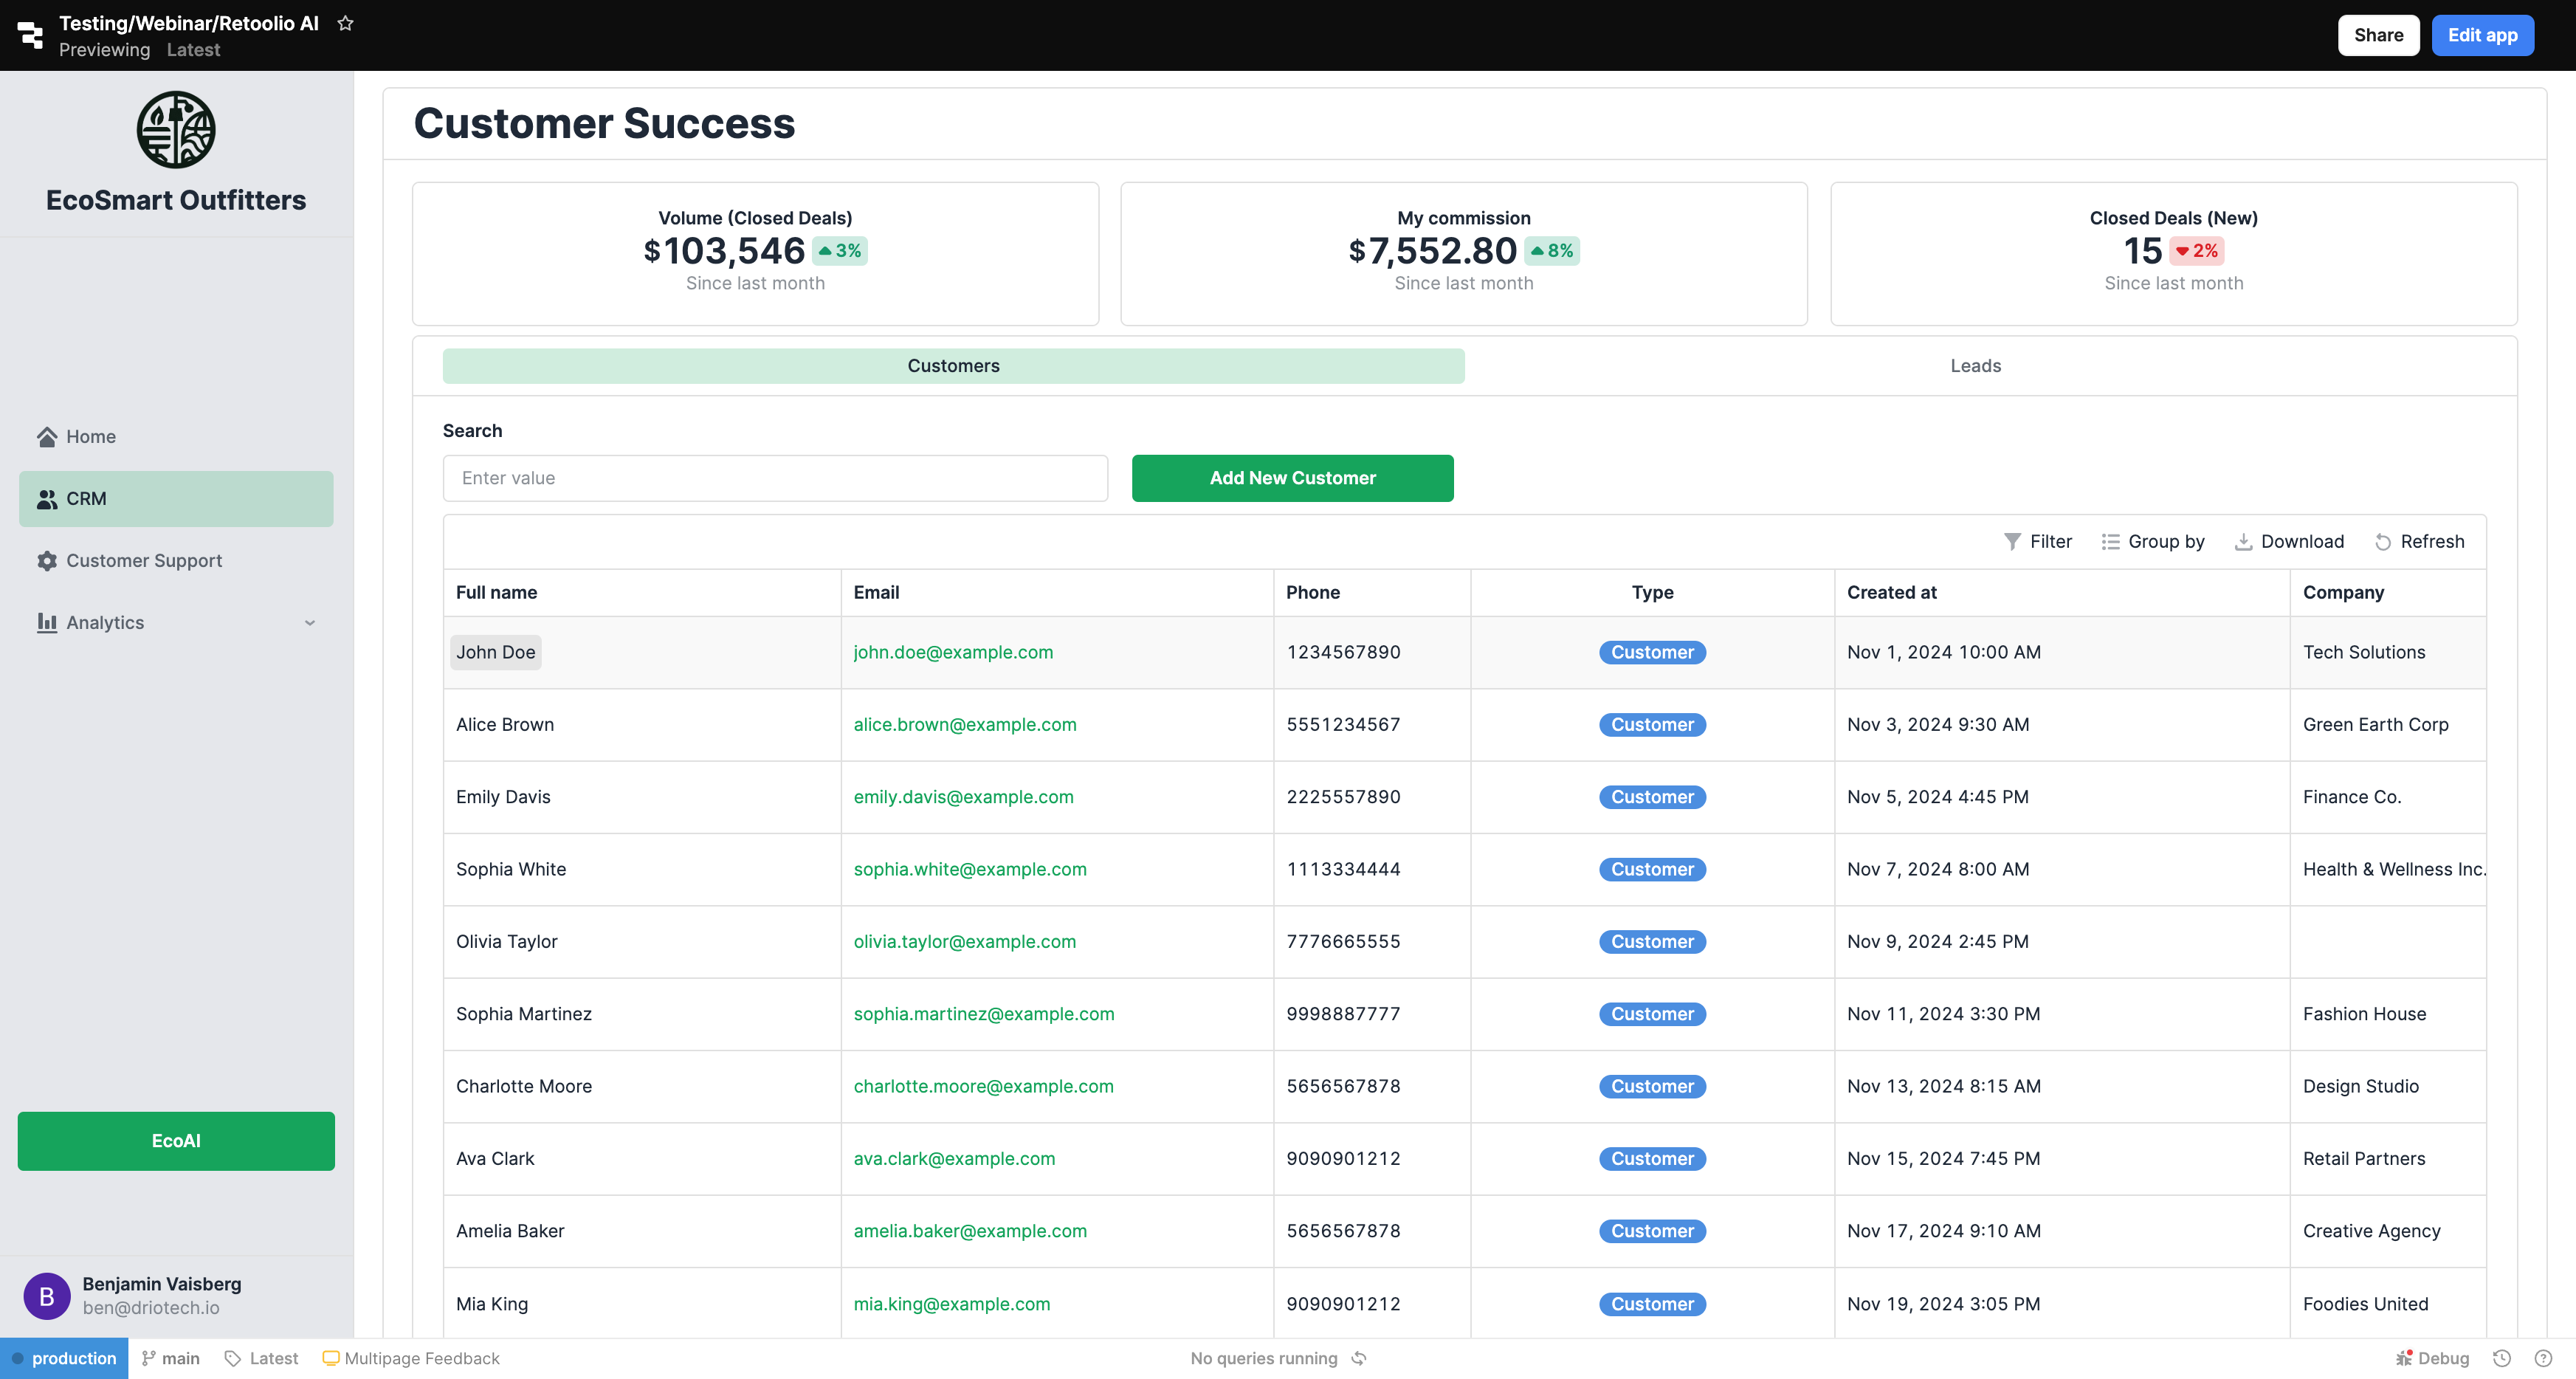The width and height of the screenshot is (2576, 1379).
Task: Click the Multipage Feedback chat icon
Action: [330, 1358]
